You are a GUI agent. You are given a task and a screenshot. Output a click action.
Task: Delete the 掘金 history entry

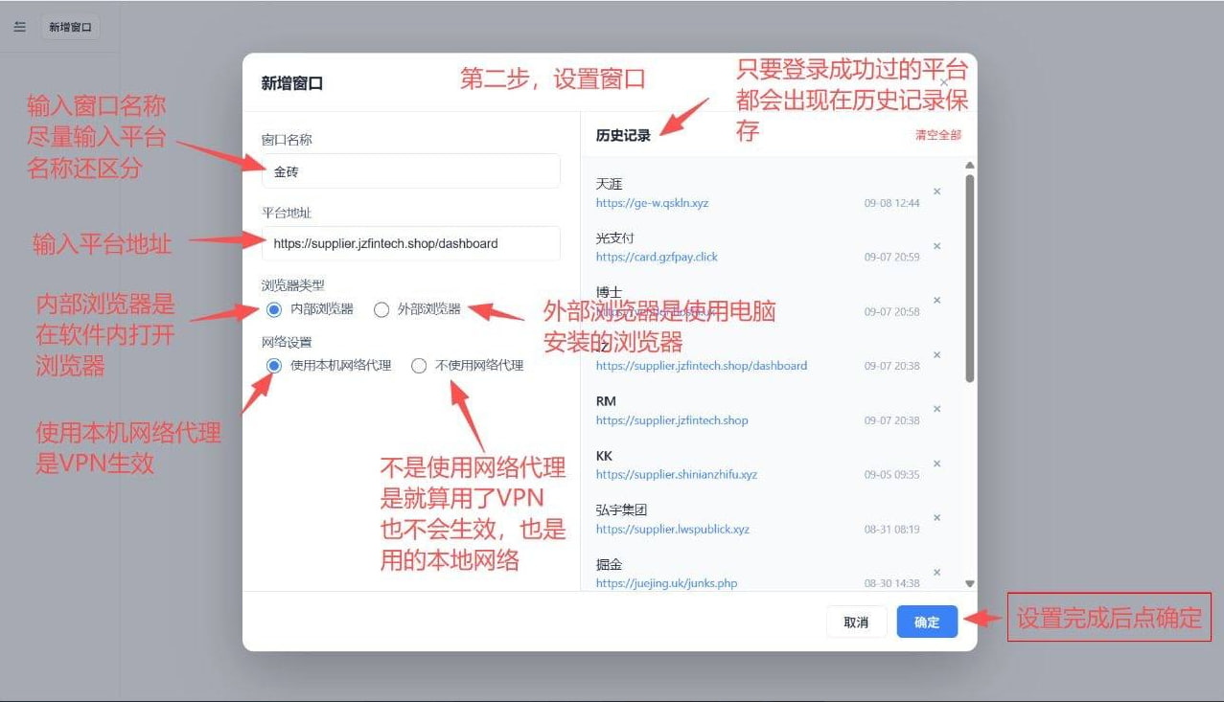coord(937,573)
